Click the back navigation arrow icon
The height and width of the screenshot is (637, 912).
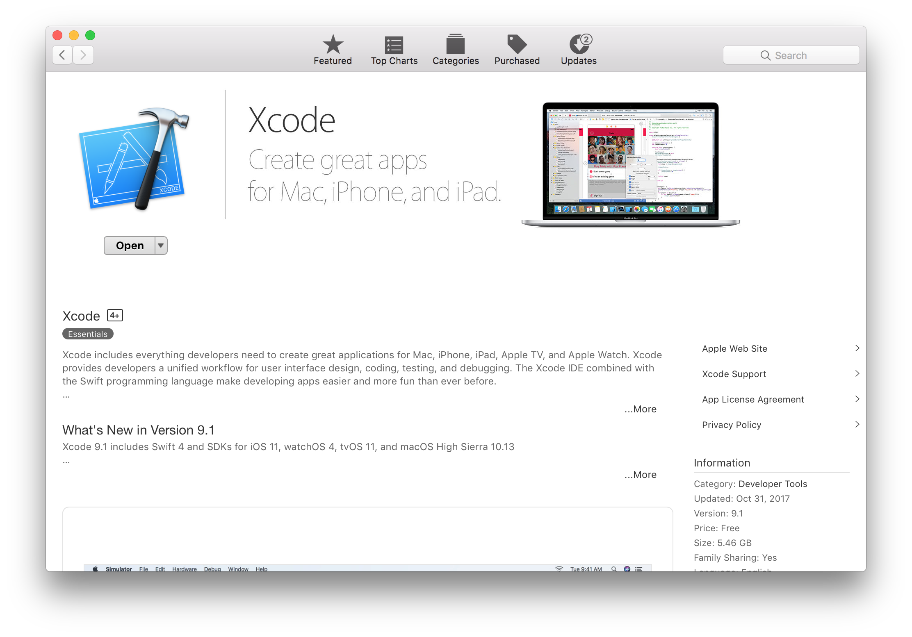pyautogui.click(x=63, y=55)
